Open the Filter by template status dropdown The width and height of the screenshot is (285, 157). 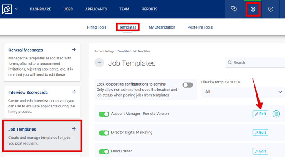tap(243, 92)
